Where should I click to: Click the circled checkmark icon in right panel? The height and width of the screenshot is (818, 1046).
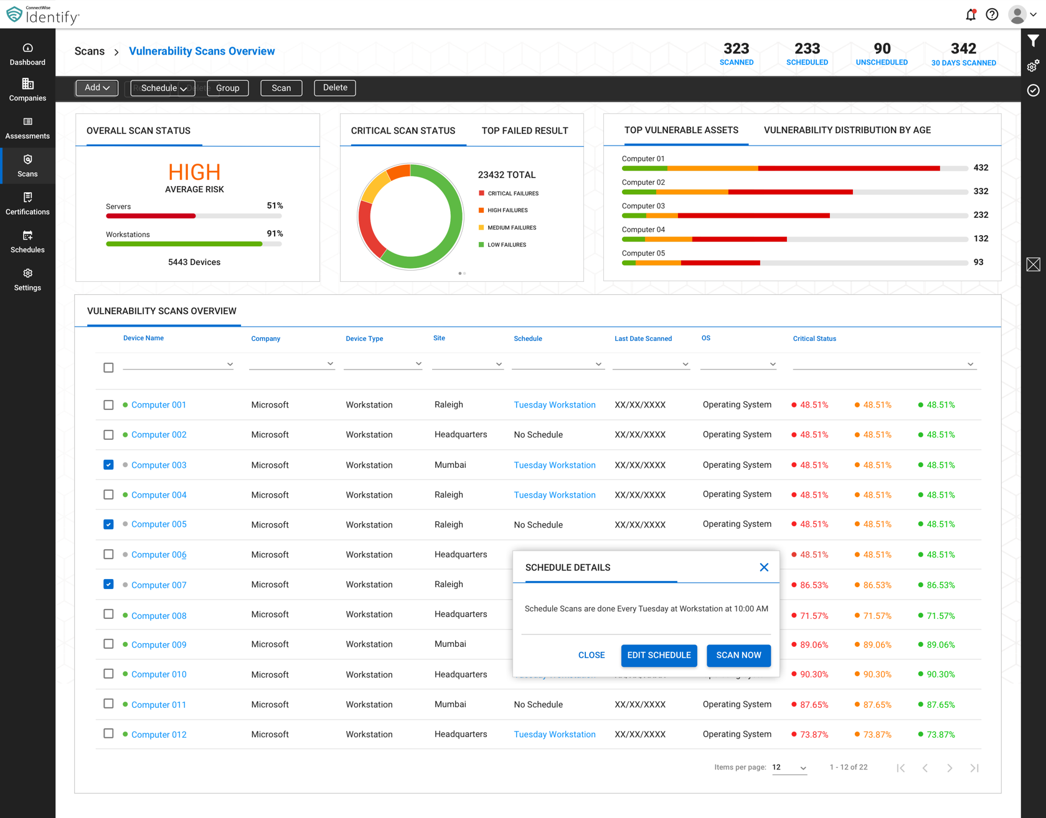point(1034,90)
